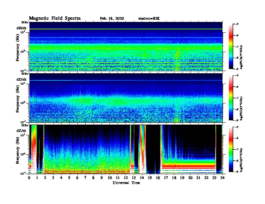Click the dD/dt panel label
Viewport: 265px width, 204px height.
point(21,79)
